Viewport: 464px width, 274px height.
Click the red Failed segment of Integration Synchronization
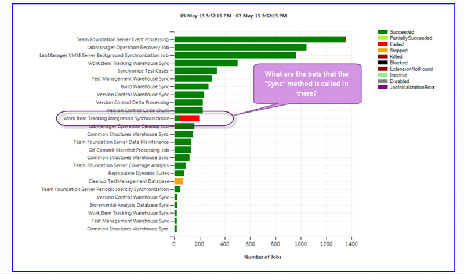coord(190,118)
